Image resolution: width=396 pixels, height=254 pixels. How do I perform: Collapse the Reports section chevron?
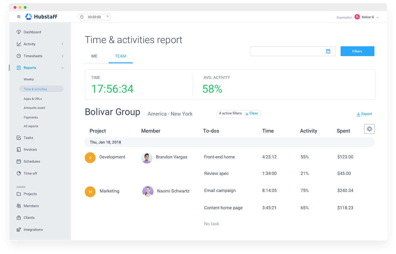(62, 68)
